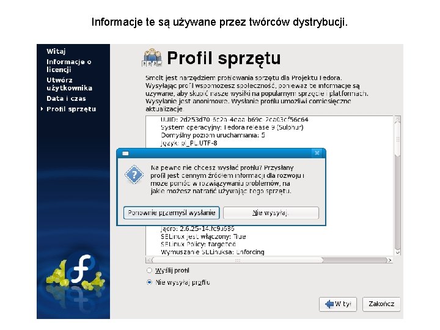Click the Fedora logo in sidebar
Image resolution: width=440 pixels, height=330 pixels.
(82, 269)
